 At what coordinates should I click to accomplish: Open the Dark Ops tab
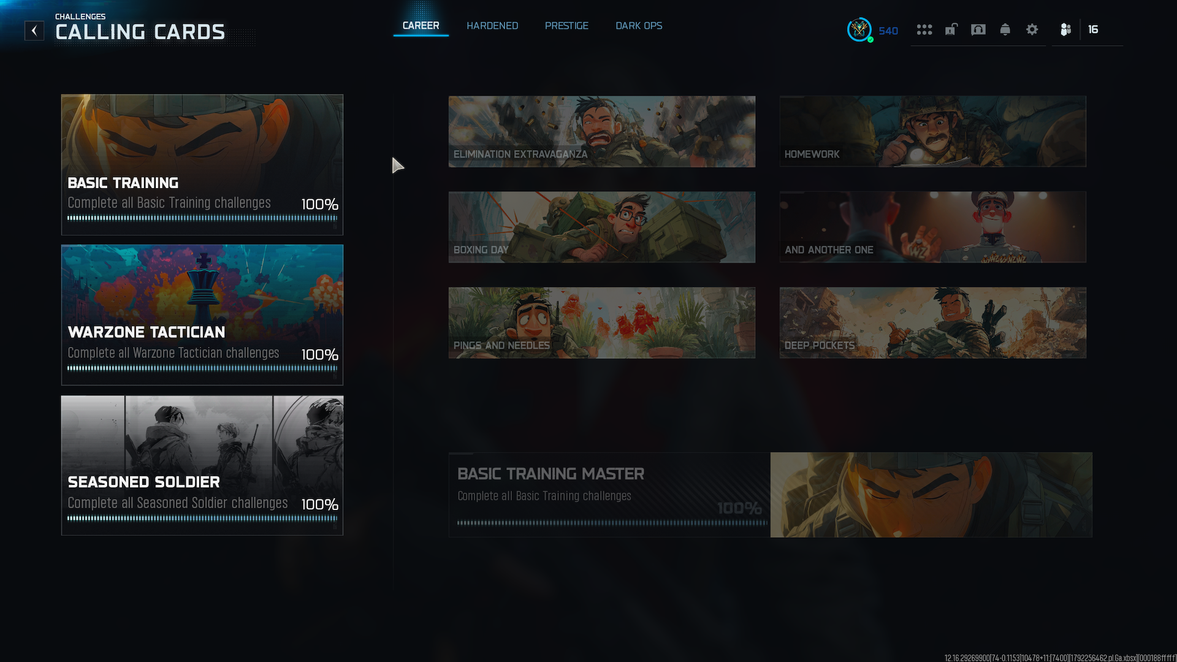(x=639, y=26)
